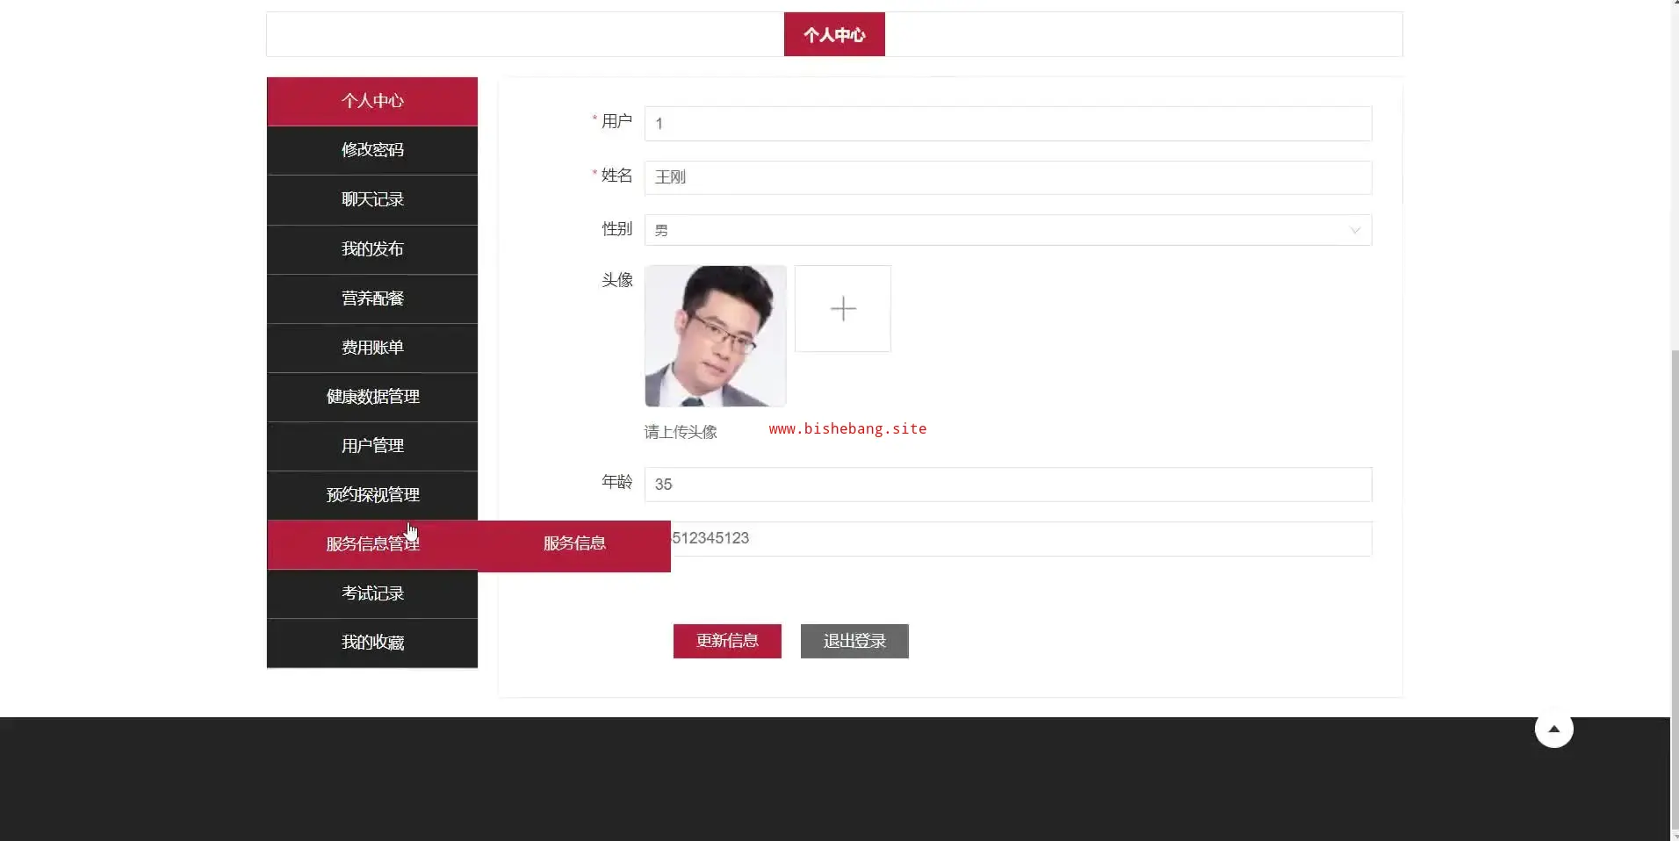Screen dimensions: 1679x841
Task: Go to 健康数据管理 in the sidebar
Action: [x=372, y=397]
